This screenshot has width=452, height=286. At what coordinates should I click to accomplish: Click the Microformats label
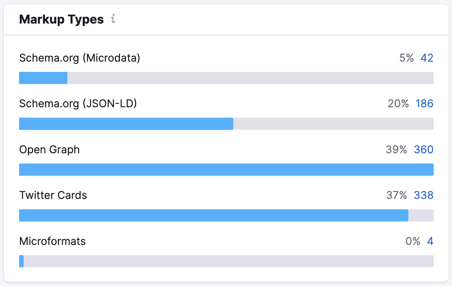(x=52, y=241)
